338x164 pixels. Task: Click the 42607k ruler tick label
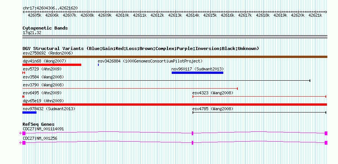tap(70, 15)
